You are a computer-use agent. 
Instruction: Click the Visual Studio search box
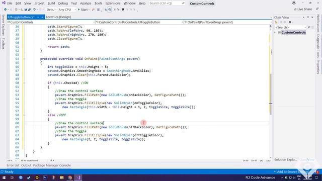[167, 4]
